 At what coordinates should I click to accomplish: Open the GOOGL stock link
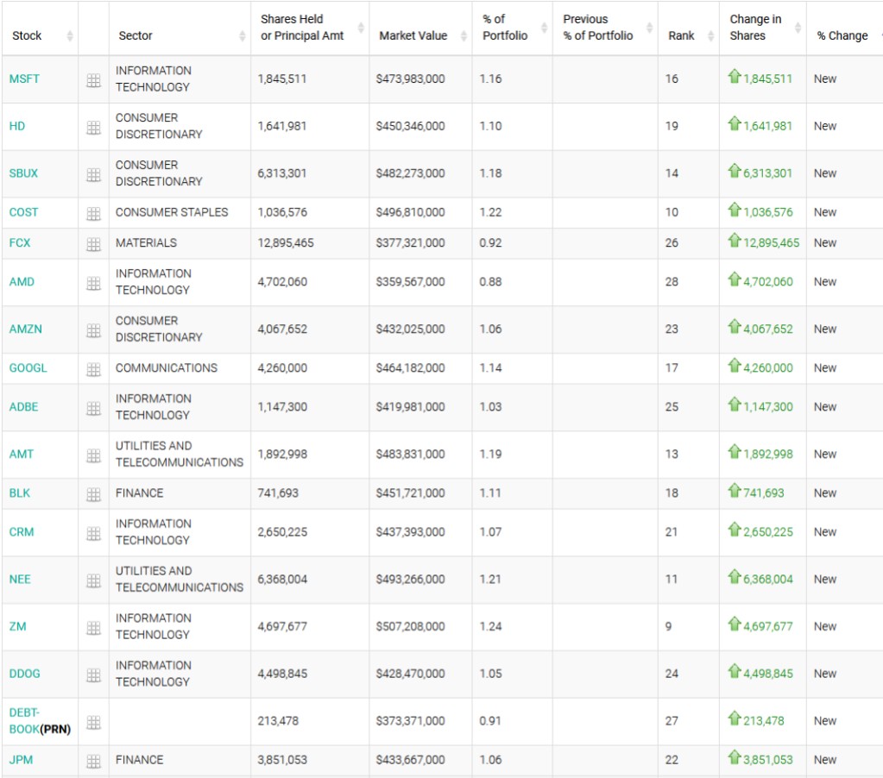click(28, 368)
